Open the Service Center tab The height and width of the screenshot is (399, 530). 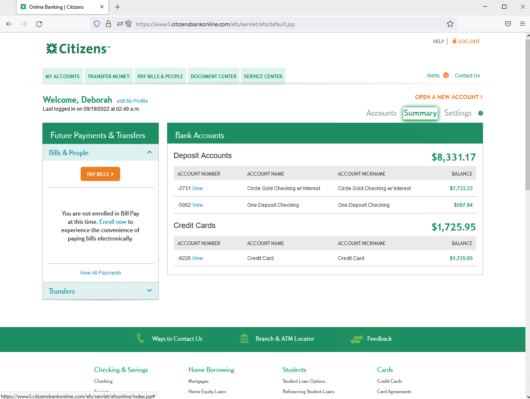(263, 76)
